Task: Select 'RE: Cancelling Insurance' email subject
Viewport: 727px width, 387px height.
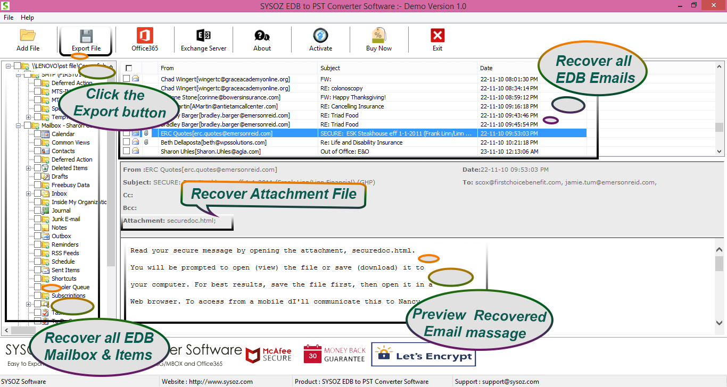Action: click(352, 106)
